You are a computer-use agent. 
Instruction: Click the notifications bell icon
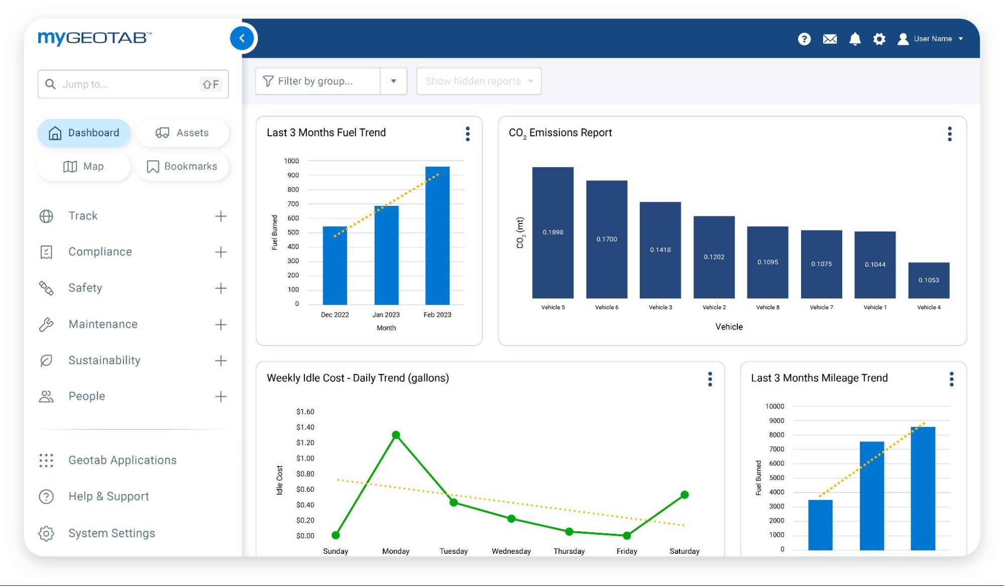[x=855, y=39]
